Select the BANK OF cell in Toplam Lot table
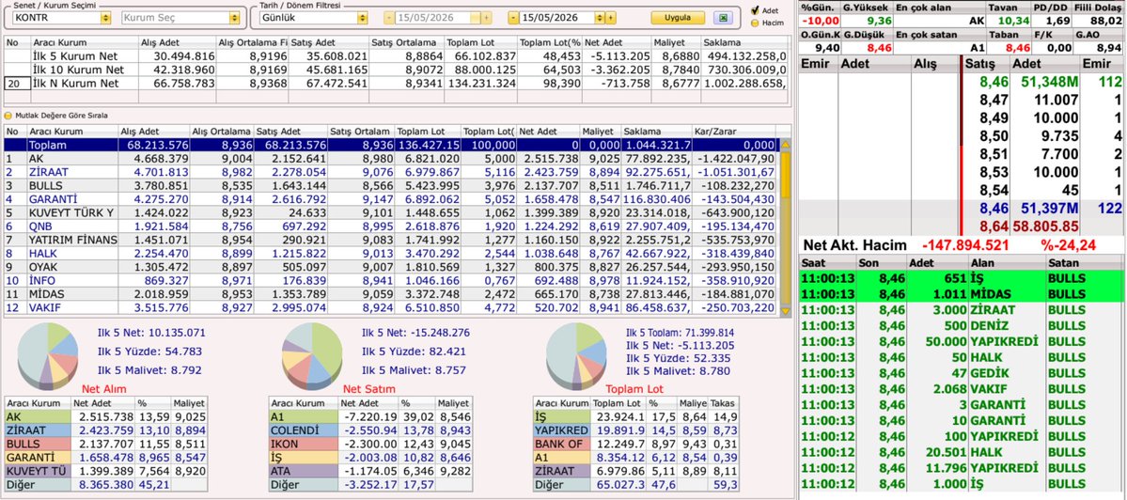Viewport: 1127px width, 500px height. pos(562,444)
